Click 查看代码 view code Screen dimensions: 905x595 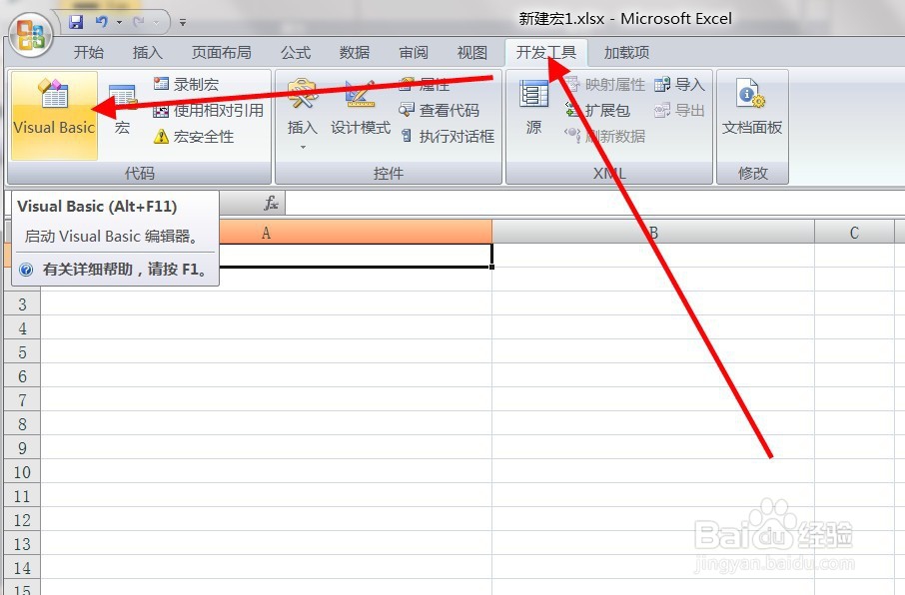(x=440, y=110)
